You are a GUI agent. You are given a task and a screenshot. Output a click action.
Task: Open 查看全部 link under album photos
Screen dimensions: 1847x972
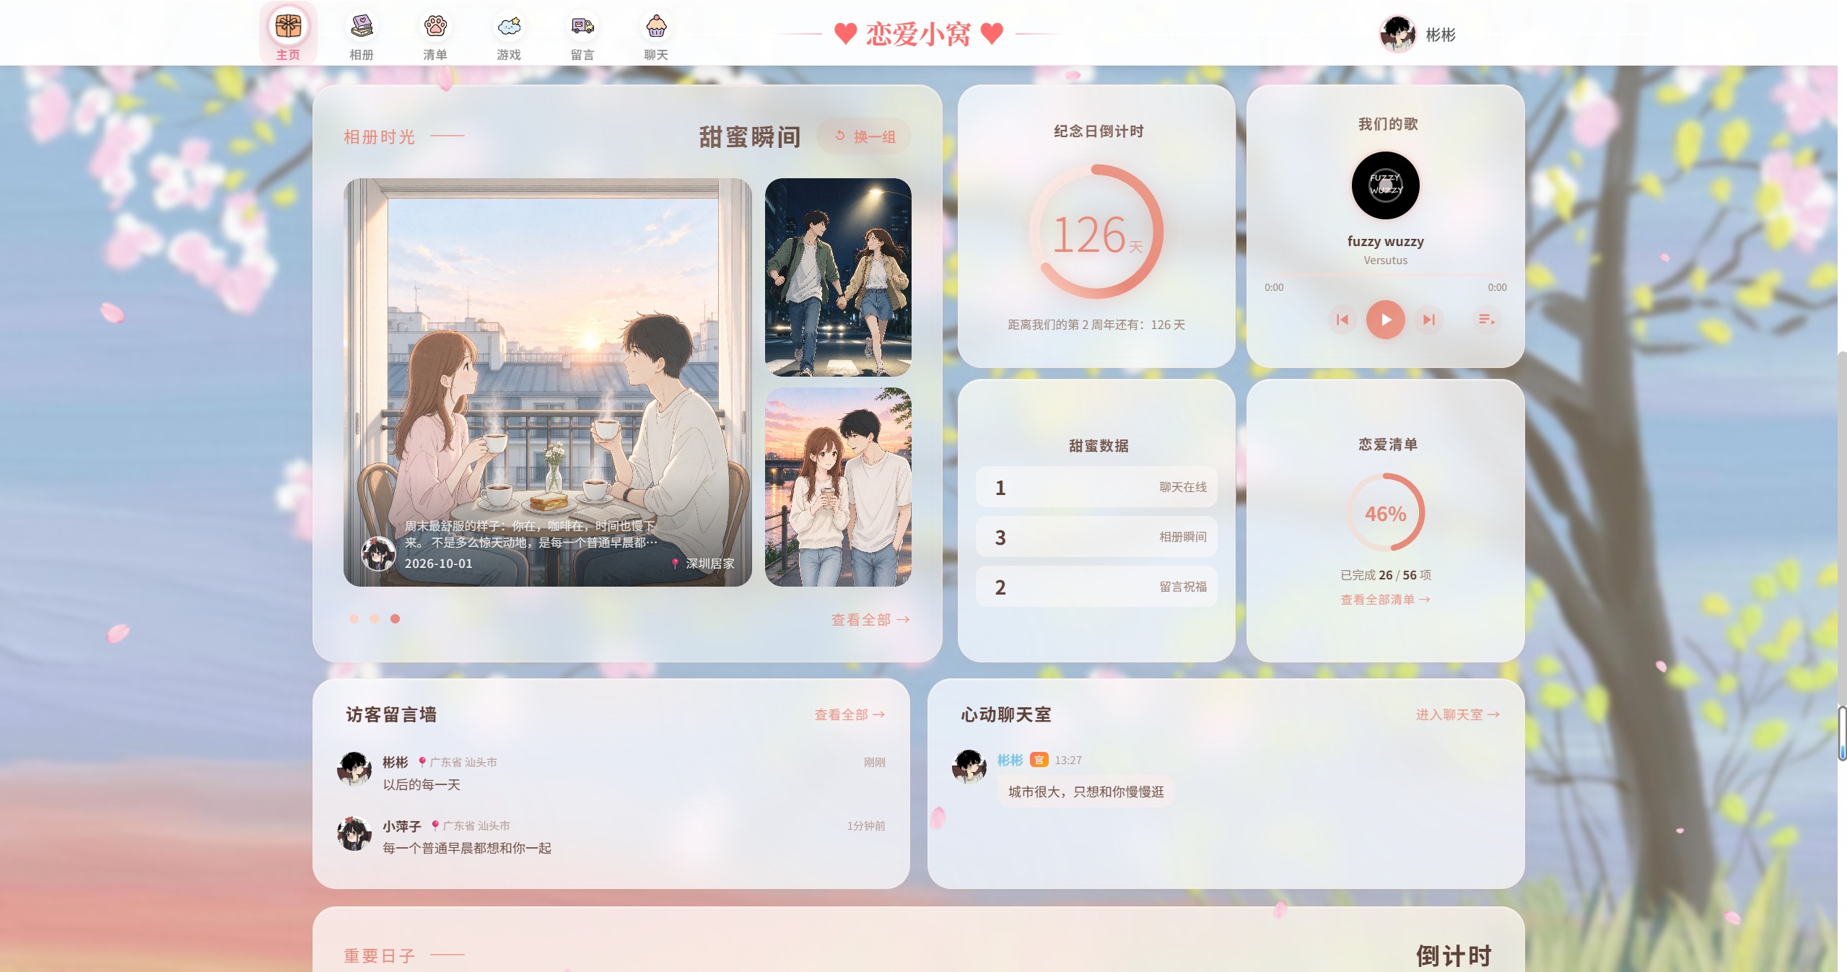point(870,620)
